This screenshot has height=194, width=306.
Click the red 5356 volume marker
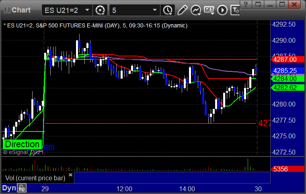pos(288,169)
